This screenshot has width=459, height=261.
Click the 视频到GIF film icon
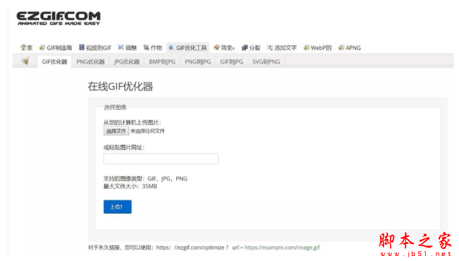(82, 47)
